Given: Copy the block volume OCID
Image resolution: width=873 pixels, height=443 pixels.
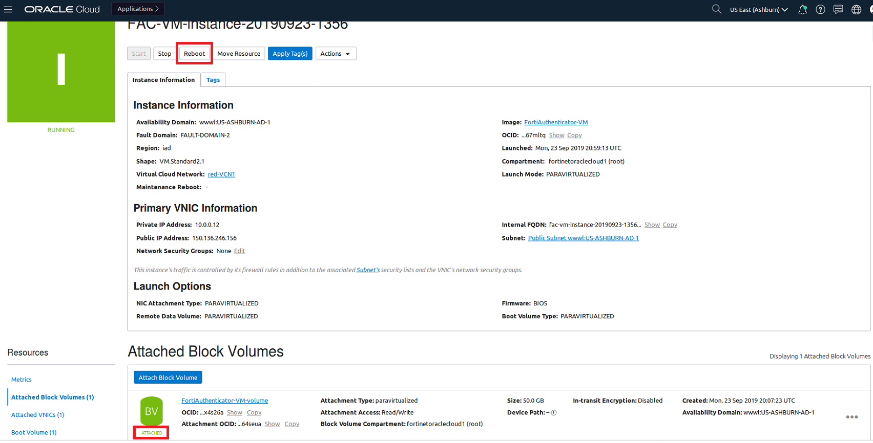Looking at the screenshot, I should (x=254, y=412).
